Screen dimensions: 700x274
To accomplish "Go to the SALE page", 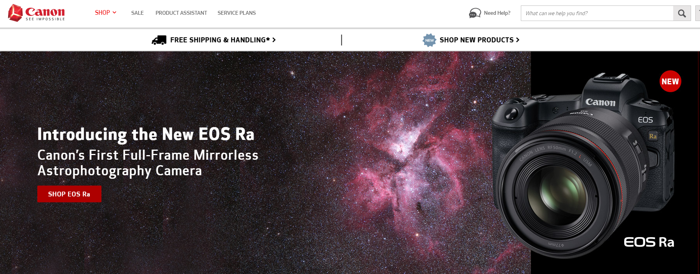I will (x=138, y=13).
